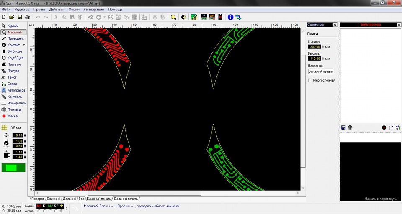The width and height of the screenshot is (402, 214).
Task: Delete macro with library trash icon
Action: point(350,127)
